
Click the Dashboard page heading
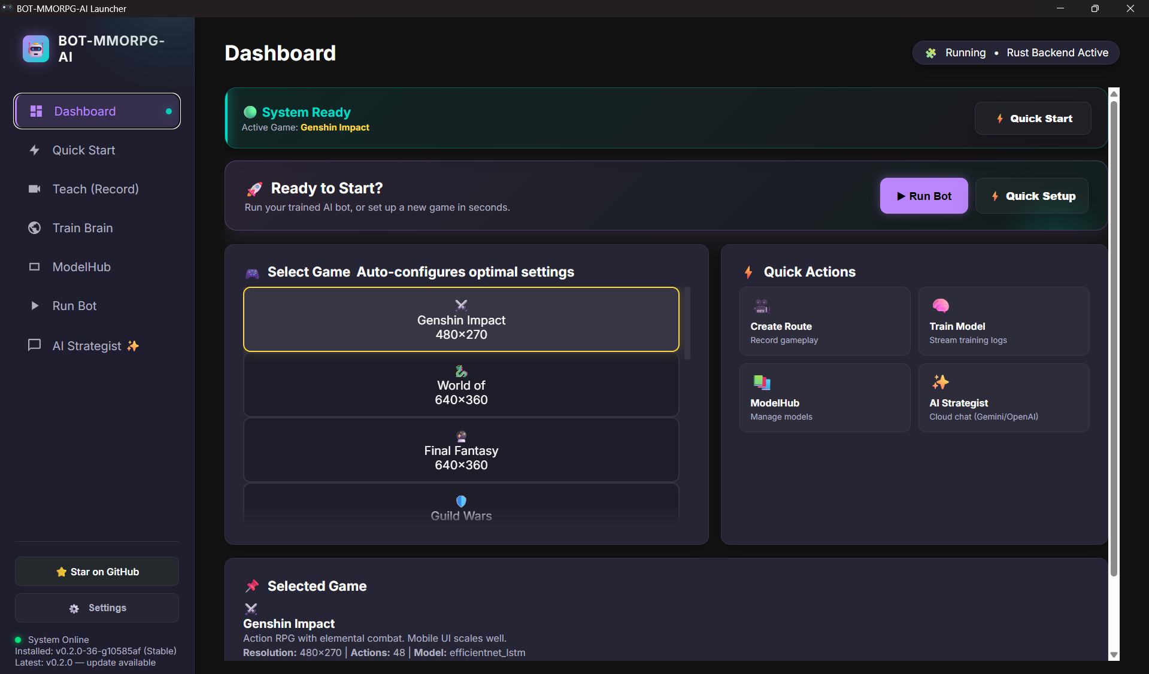[x=280, y=53]
